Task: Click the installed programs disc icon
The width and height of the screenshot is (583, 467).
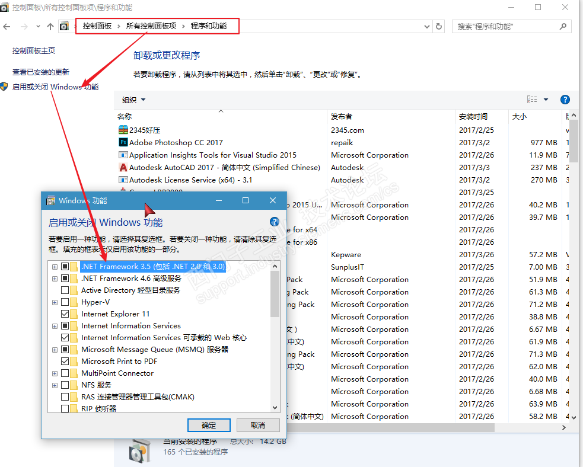Action: [139, 450]
